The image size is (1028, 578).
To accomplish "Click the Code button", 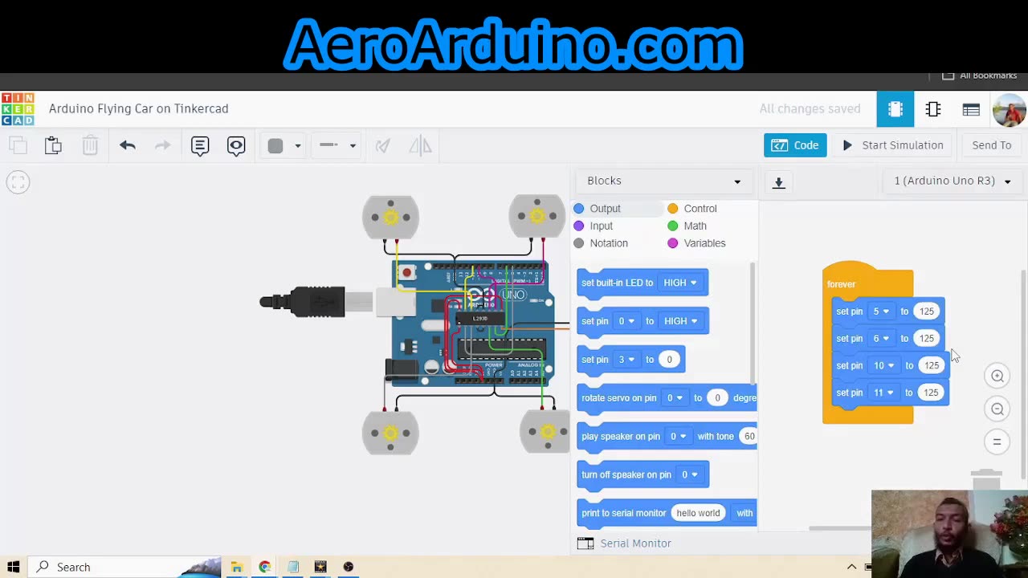I will tap(795, 145).
